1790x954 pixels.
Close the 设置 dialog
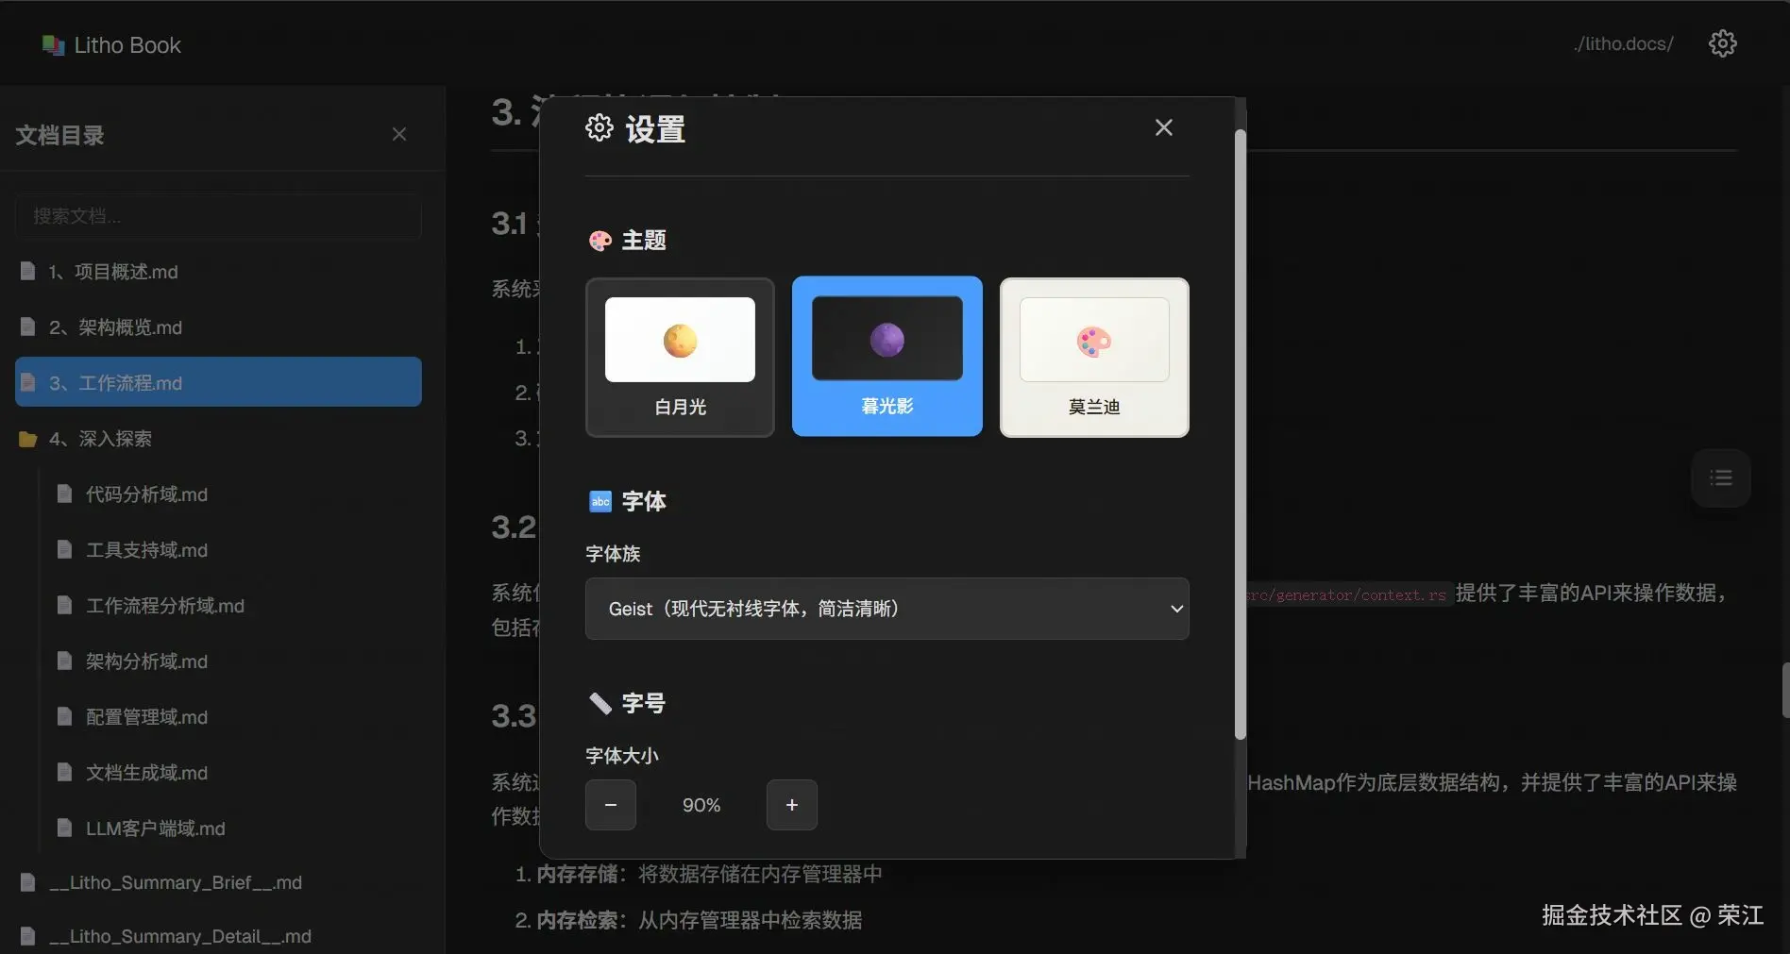click(x=1162, y=126)
